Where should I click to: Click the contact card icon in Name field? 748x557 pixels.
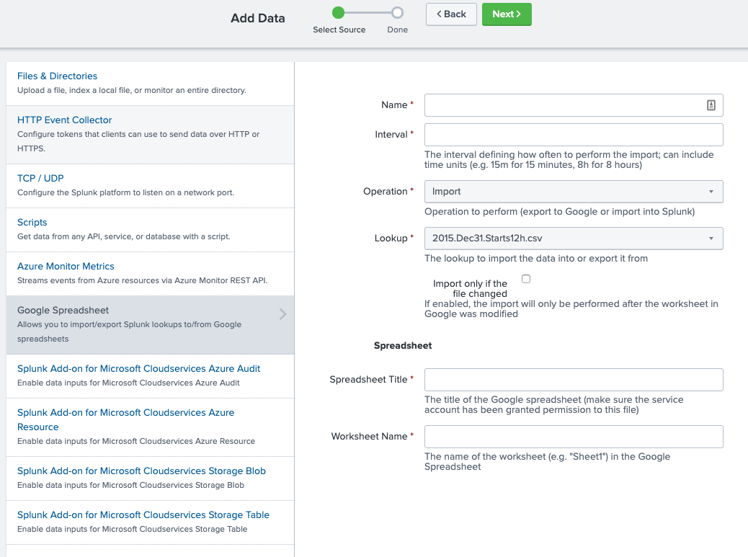click(711, 105)
